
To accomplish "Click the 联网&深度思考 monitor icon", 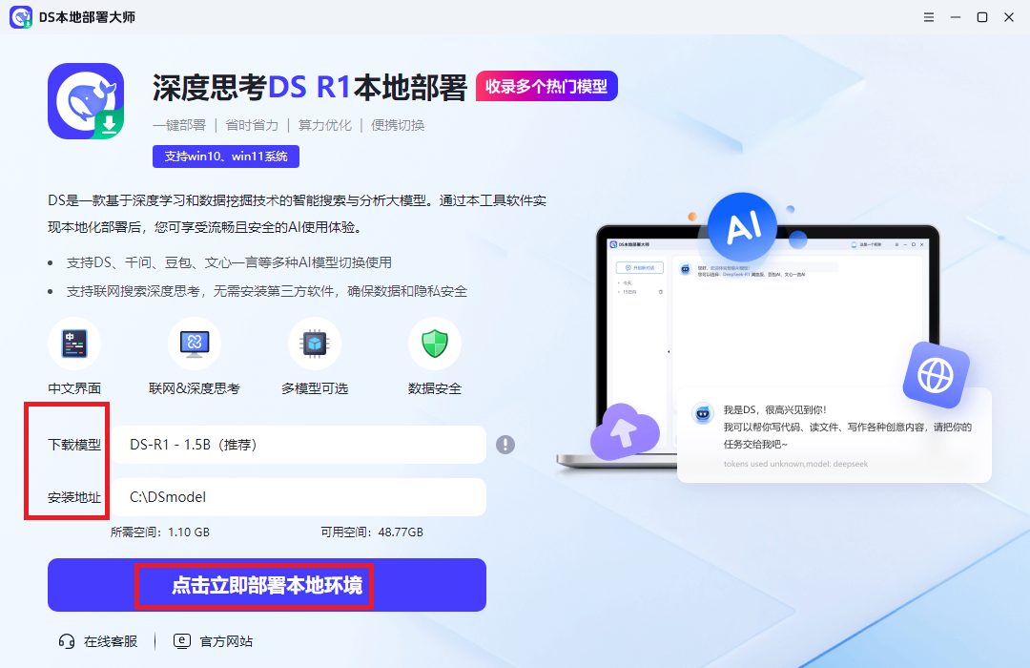I will (195, 344).
